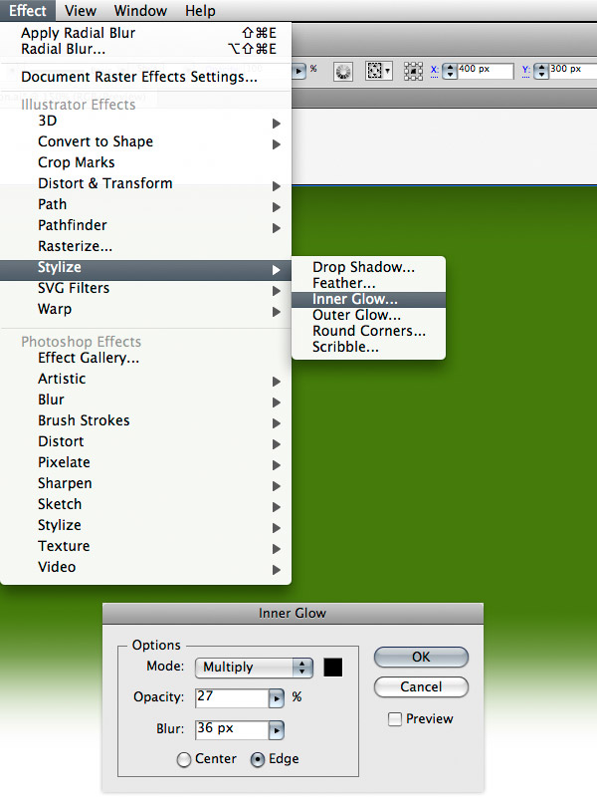Screen dimensions: 597x808
Task: Expand the 3D submenu
Action: tap(145, 121)
